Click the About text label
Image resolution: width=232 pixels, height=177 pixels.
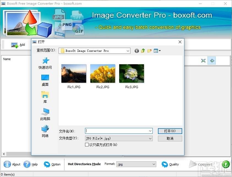click(x=16, y=164)
